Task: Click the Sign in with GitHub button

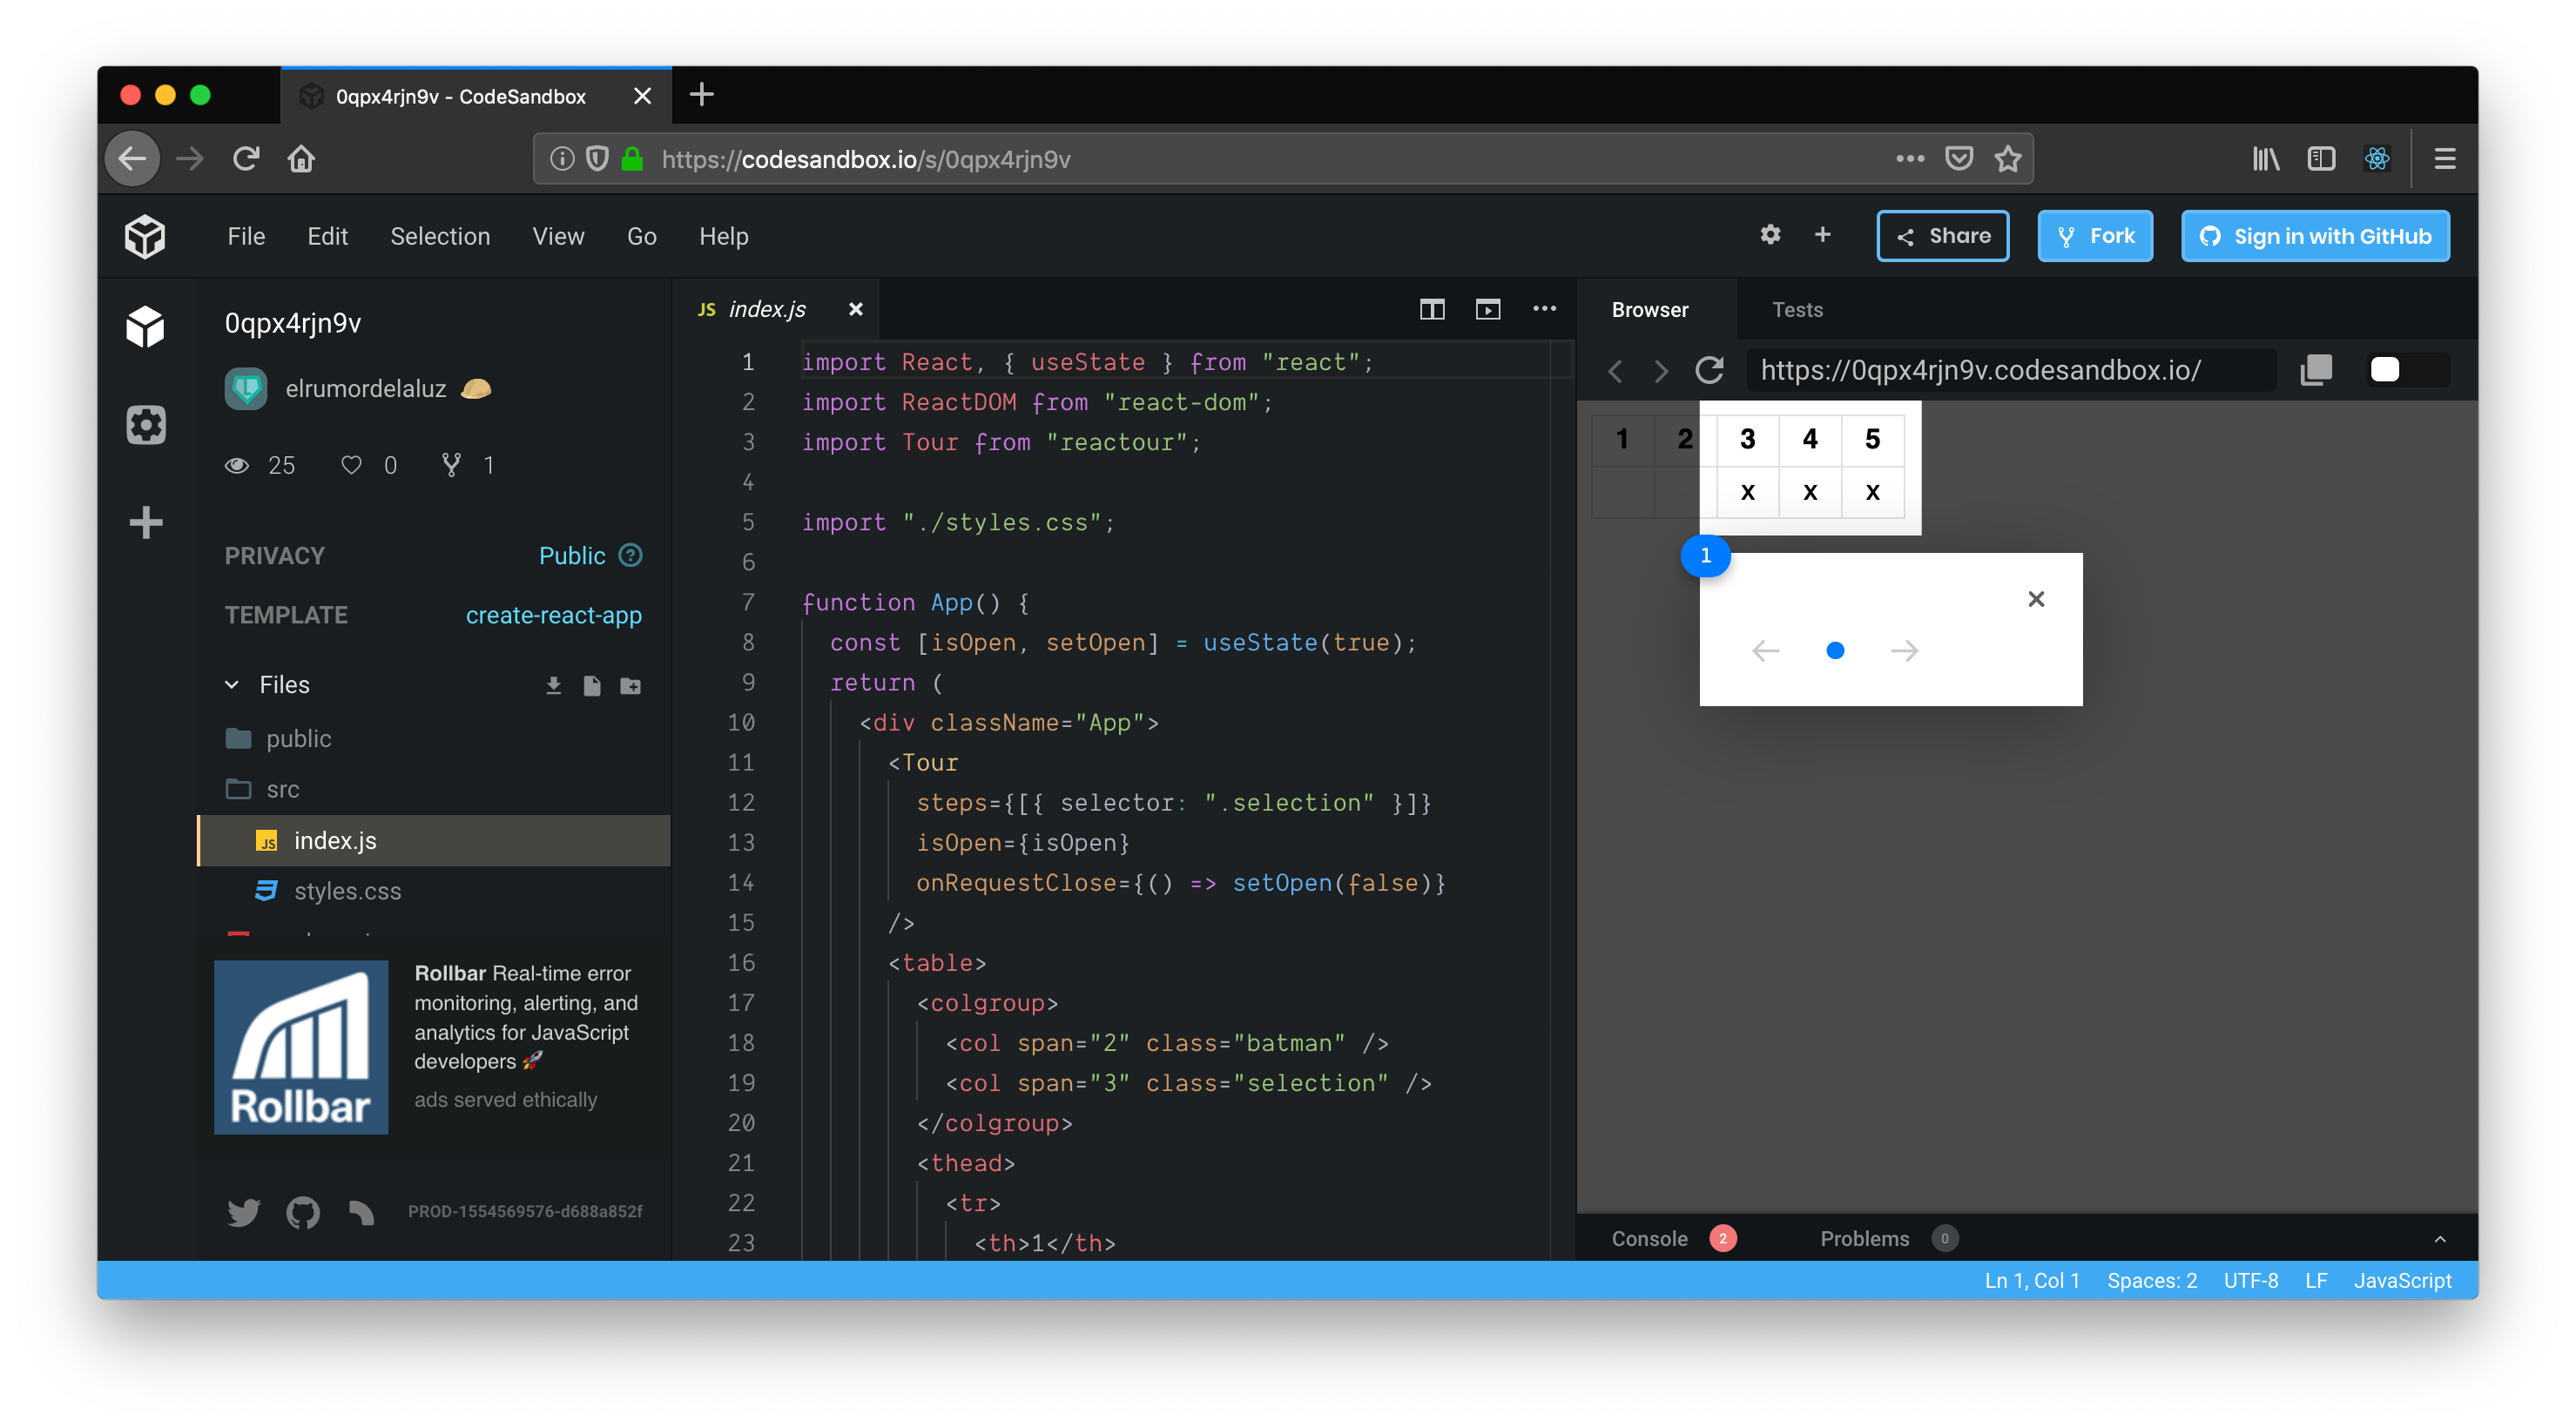Action: coord(2315,236)
